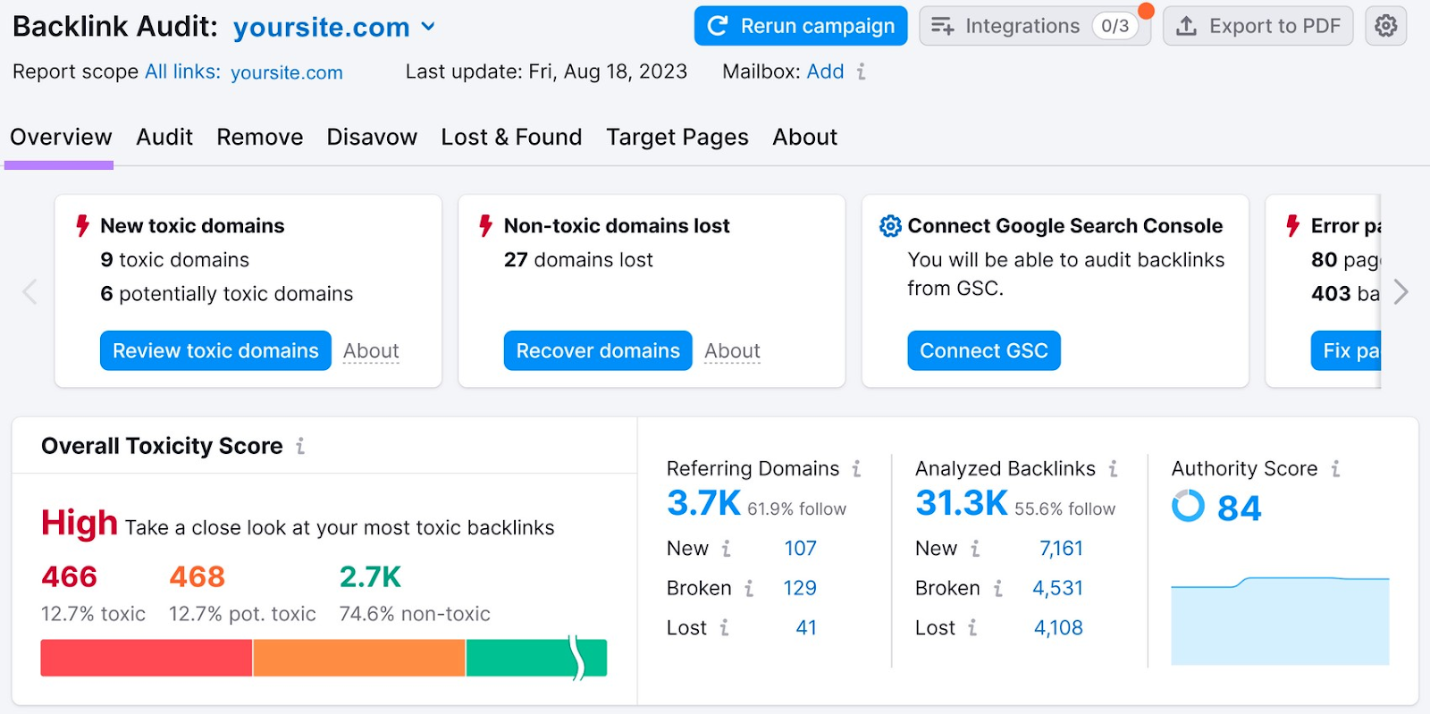This screenshot has height=714, width=1430.
Task: Click info icon beside Referring Domains Lost
Action: click(x=724, y=628)
